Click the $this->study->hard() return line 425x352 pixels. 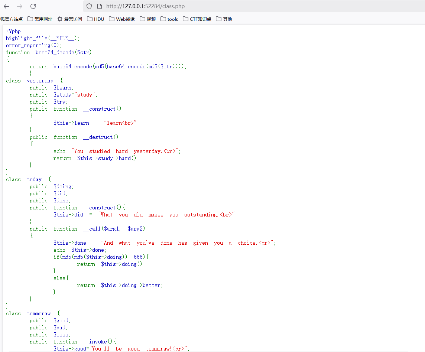(96, 158)
